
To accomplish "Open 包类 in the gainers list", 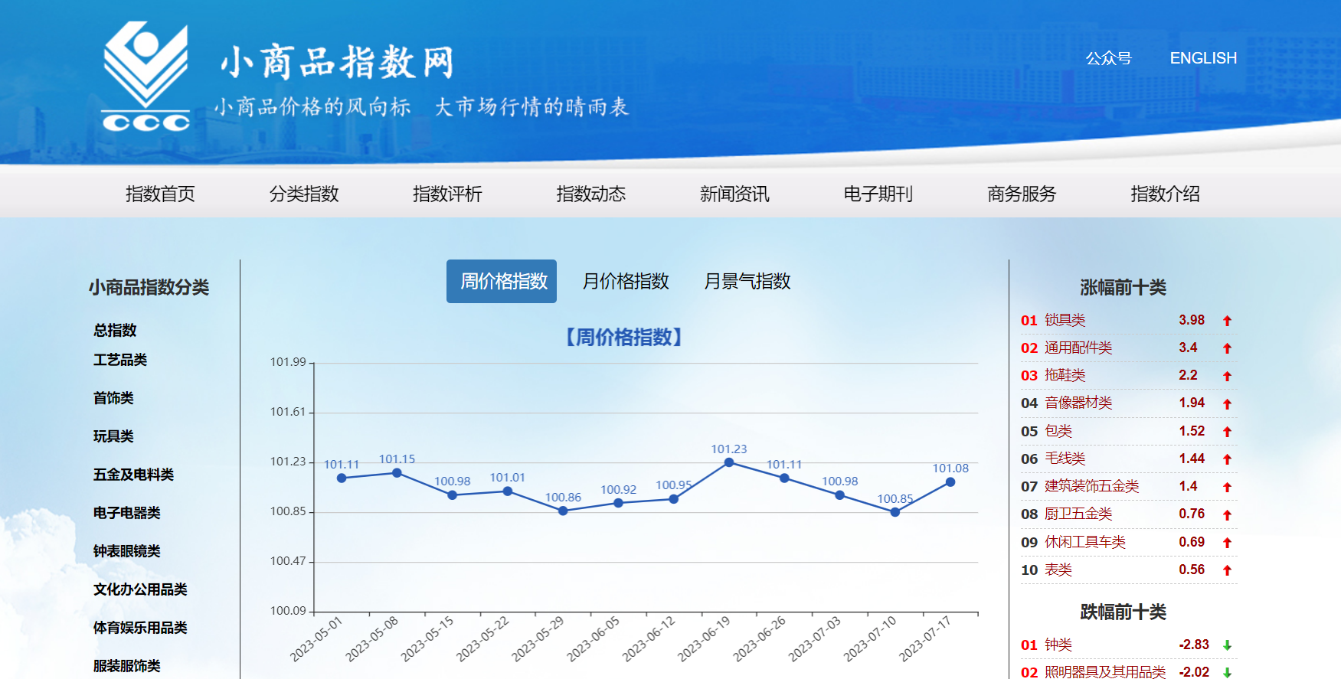I will click(x=1058, y=431).
